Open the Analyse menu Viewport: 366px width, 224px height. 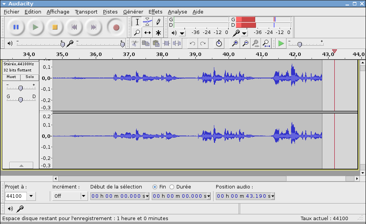click(x=177, y=12)
